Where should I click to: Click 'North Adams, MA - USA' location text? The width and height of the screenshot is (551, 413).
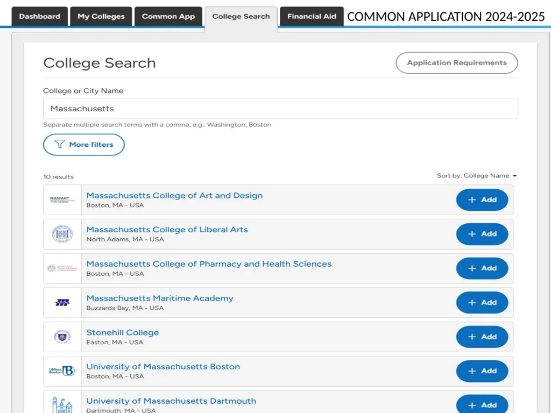click(x=125, y=239)
